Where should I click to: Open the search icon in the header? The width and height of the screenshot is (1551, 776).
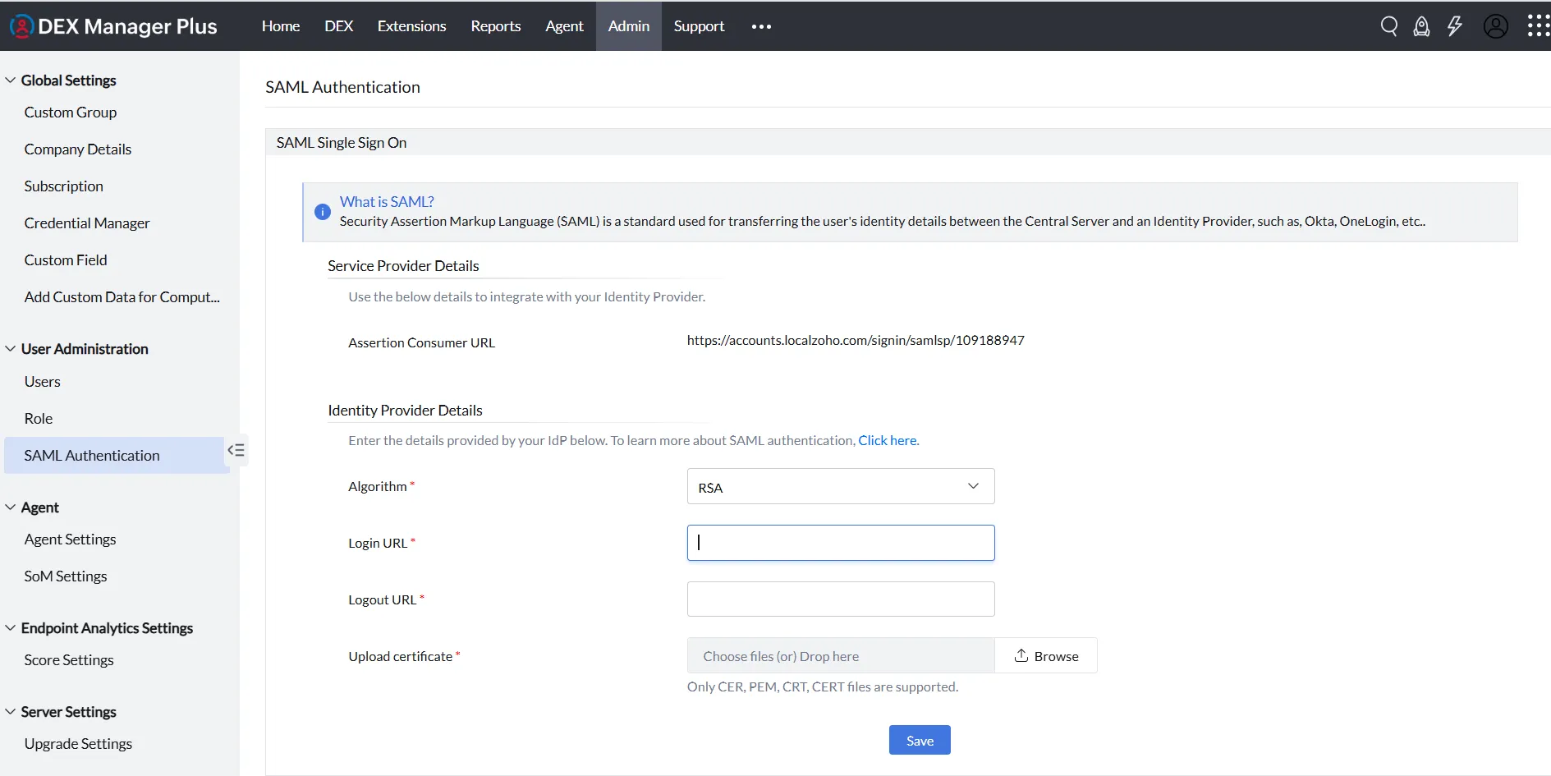[x=1388, y=26]
